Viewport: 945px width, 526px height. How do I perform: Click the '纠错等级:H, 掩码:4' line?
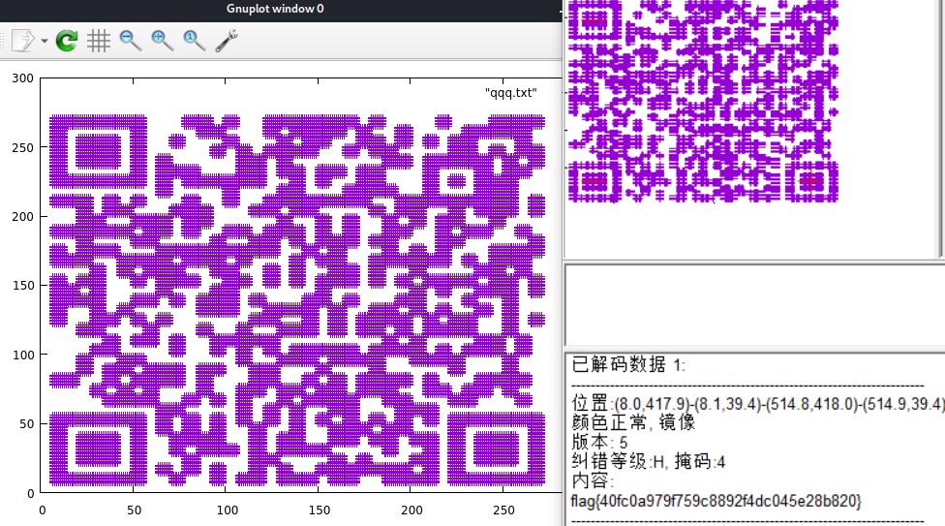point(648,462)
